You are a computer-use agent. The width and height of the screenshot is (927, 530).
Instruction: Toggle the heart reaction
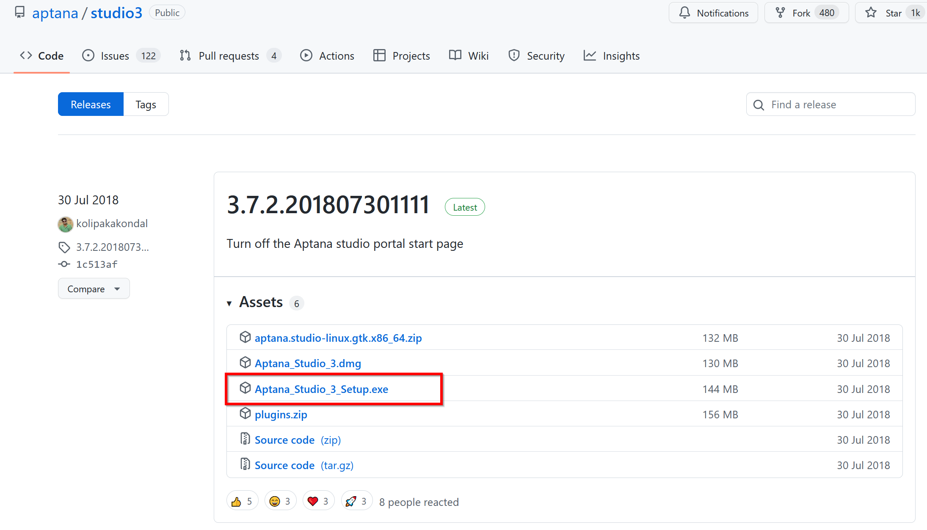click(x=318, y=501)
